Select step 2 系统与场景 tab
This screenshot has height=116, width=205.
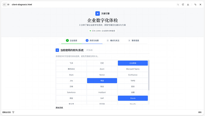coord(92,41)
